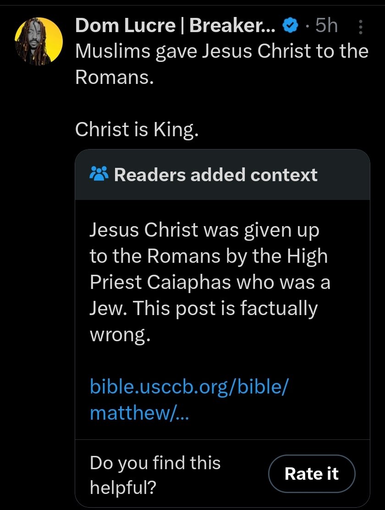The width and height of the screenshot is (385, 510).
Task: Click the 'Jesus Christ was given up' note line
Action: click(x=204, y=229)
